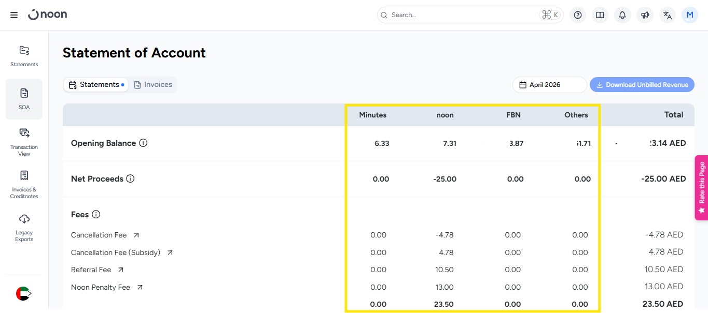Select the Statements tab
708x313 pixels.
point(95,85)
